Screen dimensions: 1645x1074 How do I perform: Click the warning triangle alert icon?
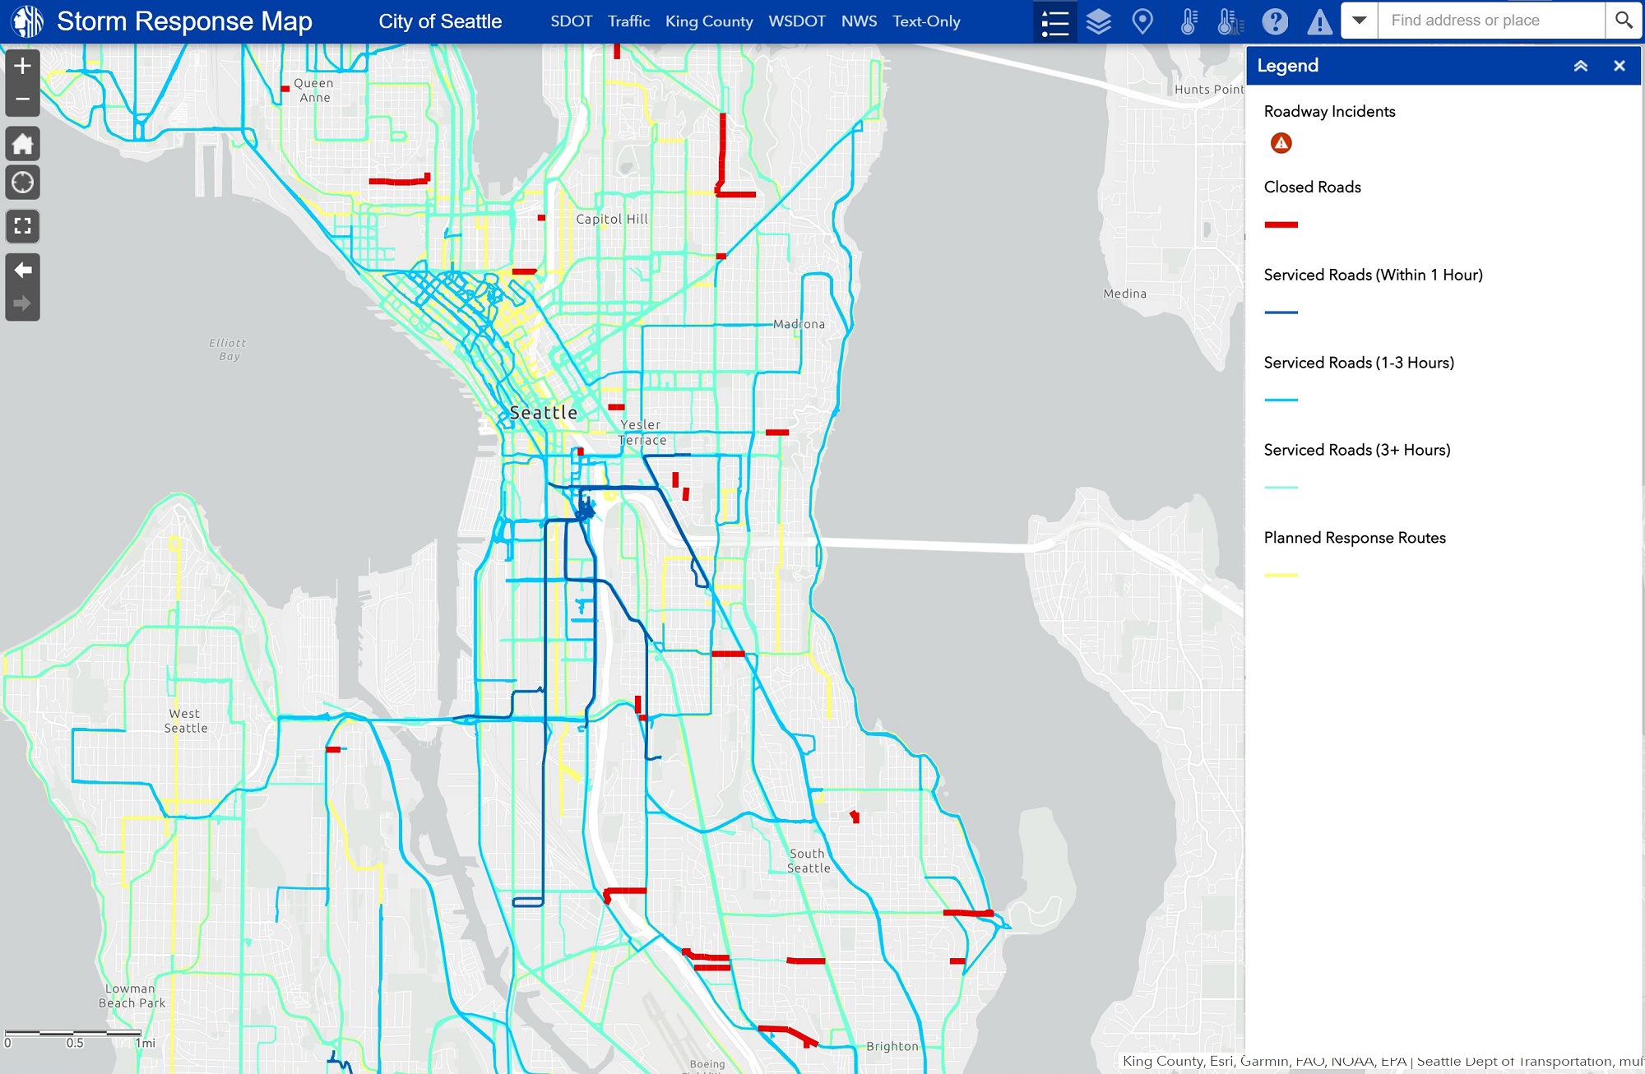pos(1319,21)
